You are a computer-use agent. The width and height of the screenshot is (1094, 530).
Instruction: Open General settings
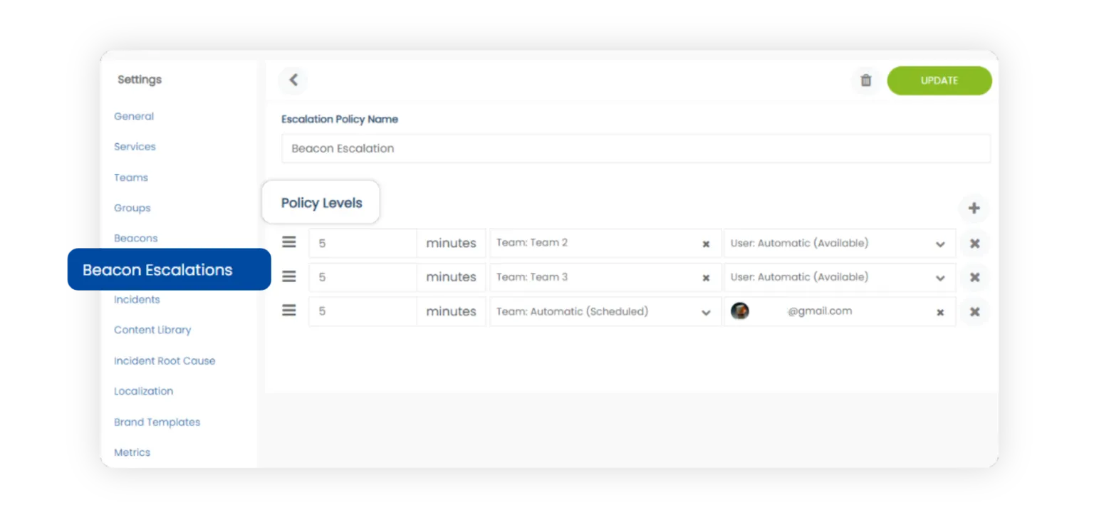pyautogui.click(x=134, y=116)
